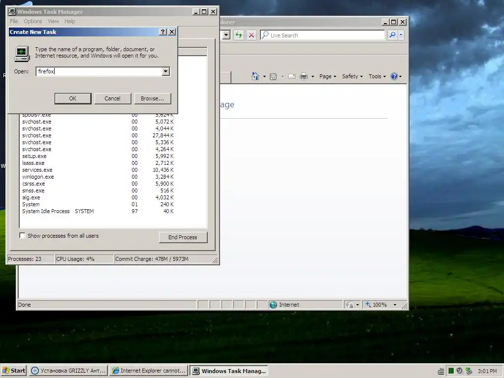Screen dimensions: 504x378
Task: Click the Internet zone globe icon
Action: click(273, 305)
